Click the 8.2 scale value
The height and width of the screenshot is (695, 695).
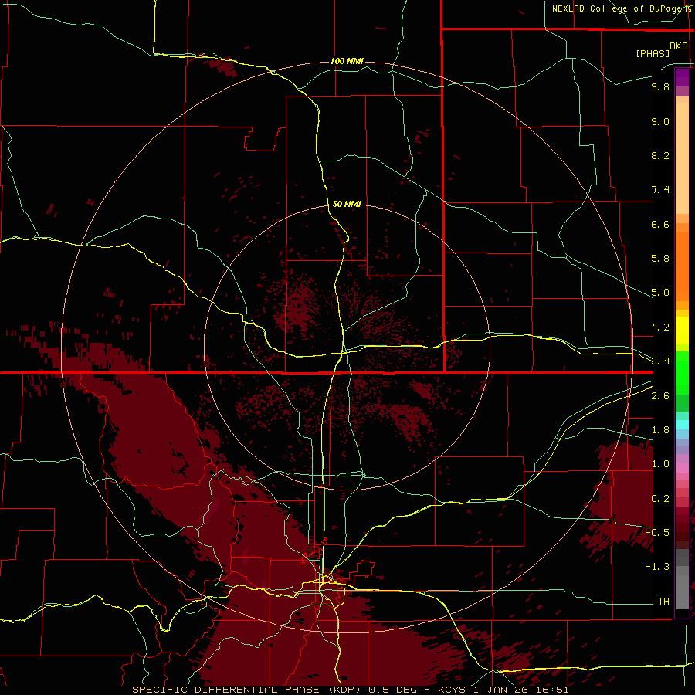pyautogui.click(x=660, y=155)
